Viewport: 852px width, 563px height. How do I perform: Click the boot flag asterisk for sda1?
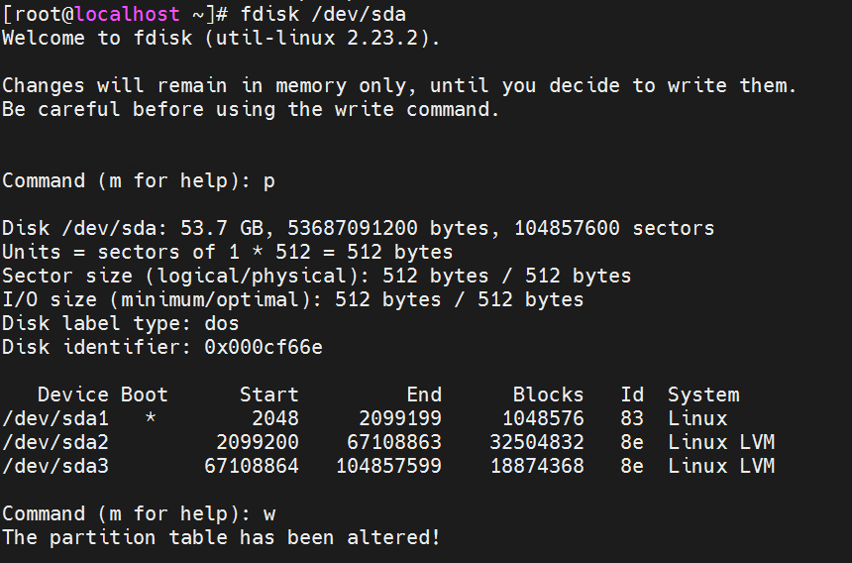tap(150, 418)
